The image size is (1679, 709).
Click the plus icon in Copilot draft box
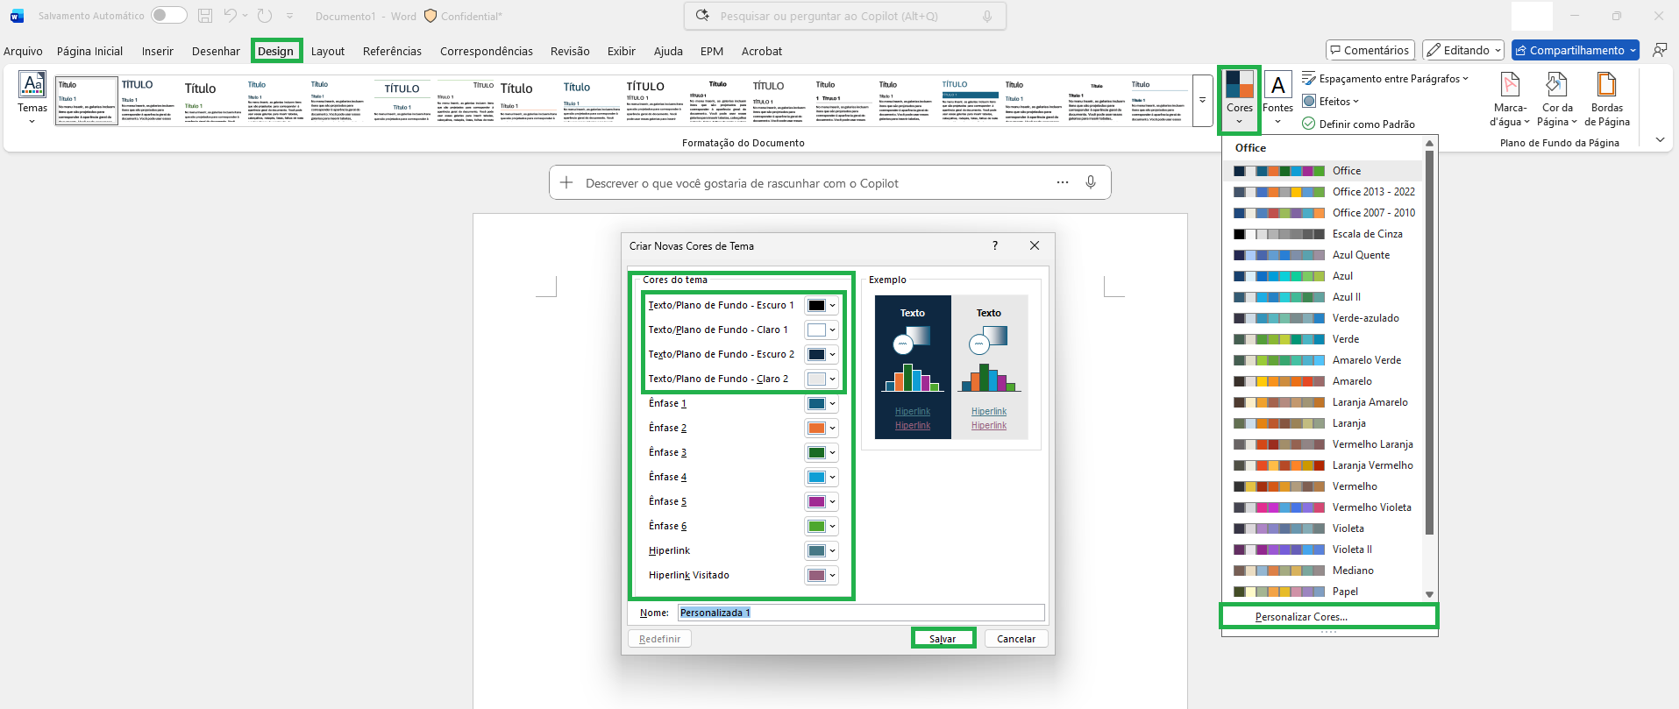(x=566, y=182)
